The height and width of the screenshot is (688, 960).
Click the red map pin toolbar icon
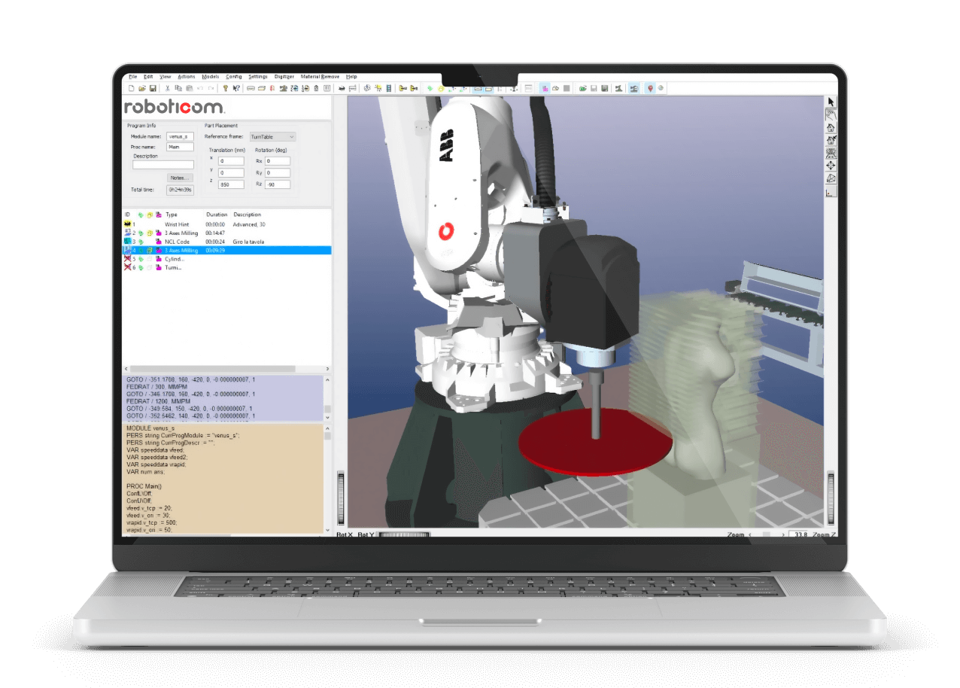click(x=650, y=89)
